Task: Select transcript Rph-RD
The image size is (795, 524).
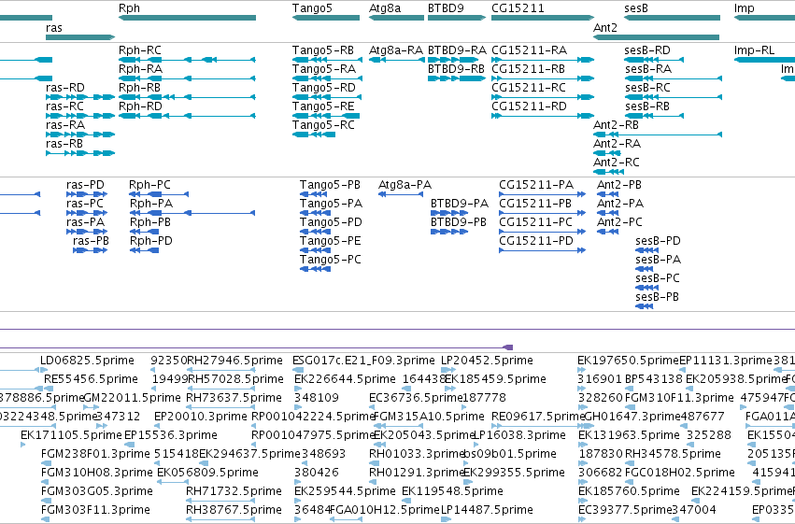Action: click(187, 116)
